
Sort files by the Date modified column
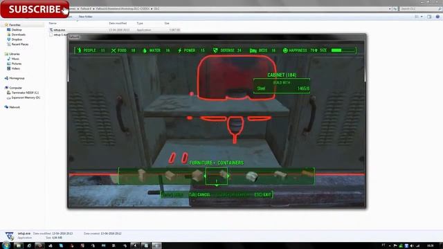pyautogui.click(x=118, y=23)
